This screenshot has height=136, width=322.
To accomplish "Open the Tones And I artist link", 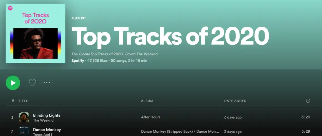I will point(42,135).
